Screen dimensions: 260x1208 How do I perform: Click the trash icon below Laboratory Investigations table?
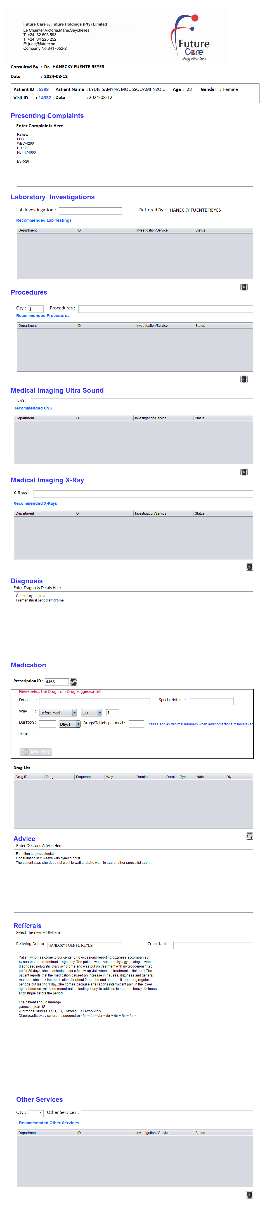(x=244, y=286)
